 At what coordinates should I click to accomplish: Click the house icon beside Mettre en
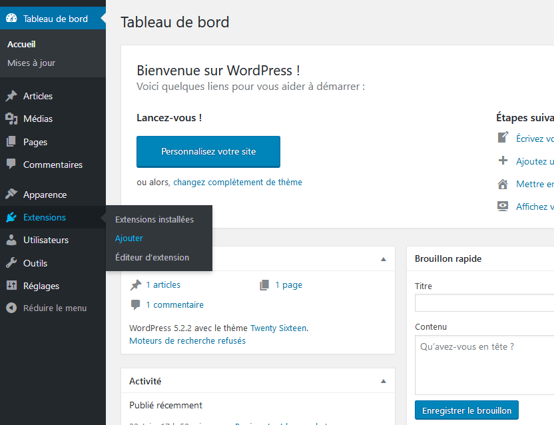503,184
